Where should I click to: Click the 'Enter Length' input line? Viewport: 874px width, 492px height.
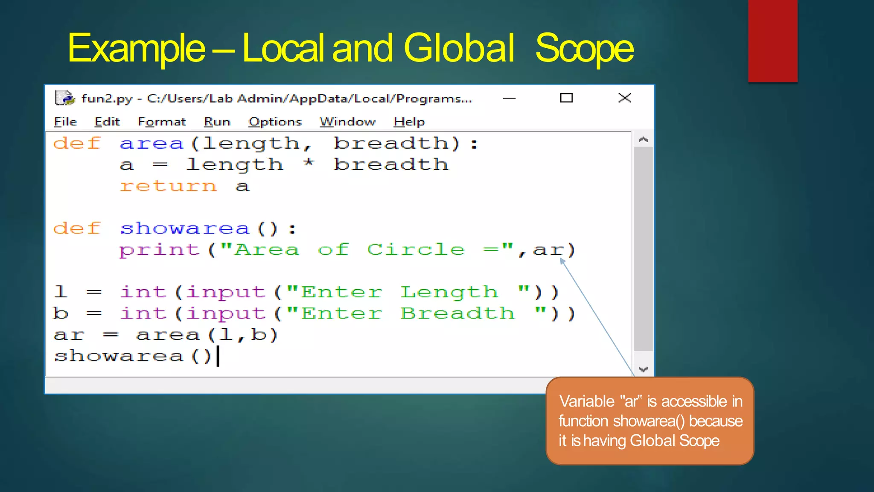click(306, 292)
